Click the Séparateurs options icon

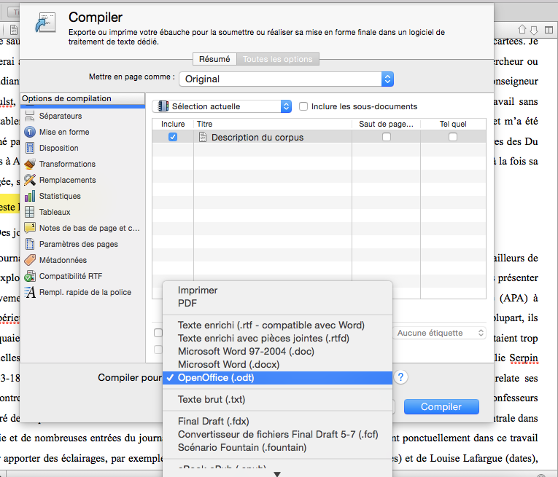[x=30, y=116]
